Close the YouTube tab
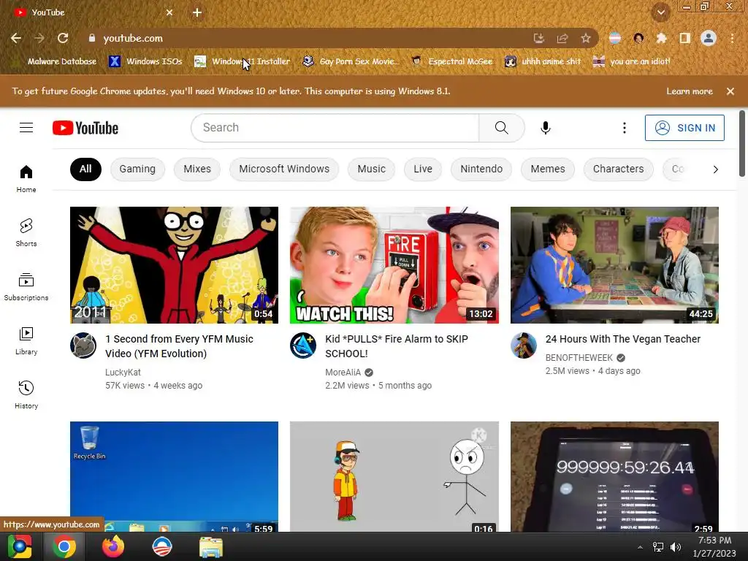 [169, 12]
